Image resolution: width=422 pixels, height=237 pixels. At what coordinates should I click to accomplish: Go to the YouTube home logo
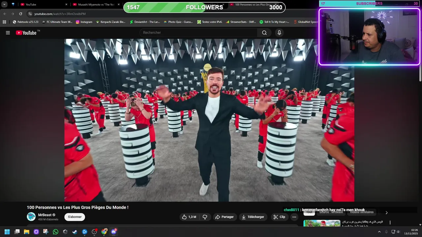point(26,33)
